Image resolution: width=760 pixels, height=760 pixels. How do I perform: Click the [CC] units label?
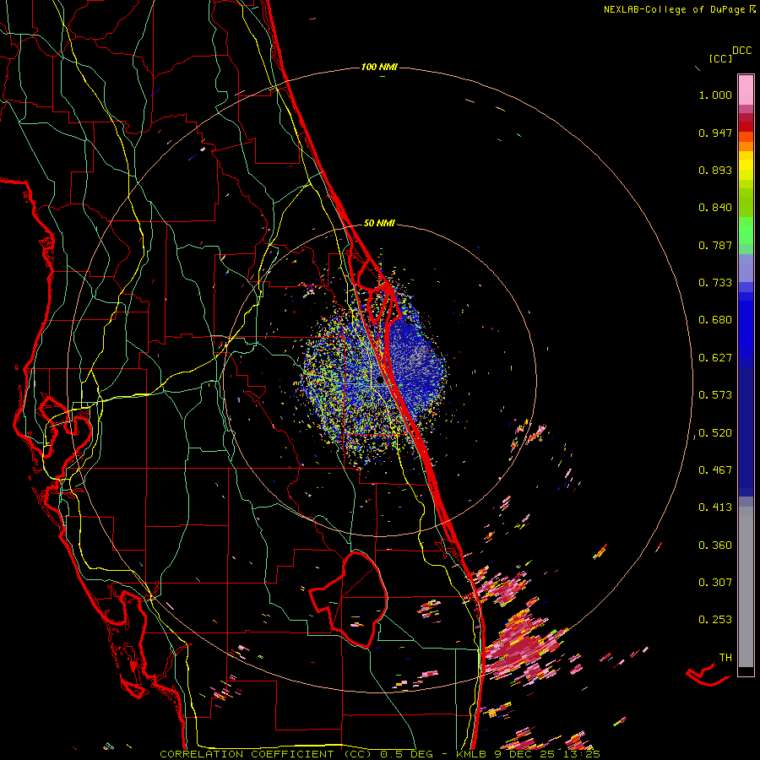click(720, 58)
